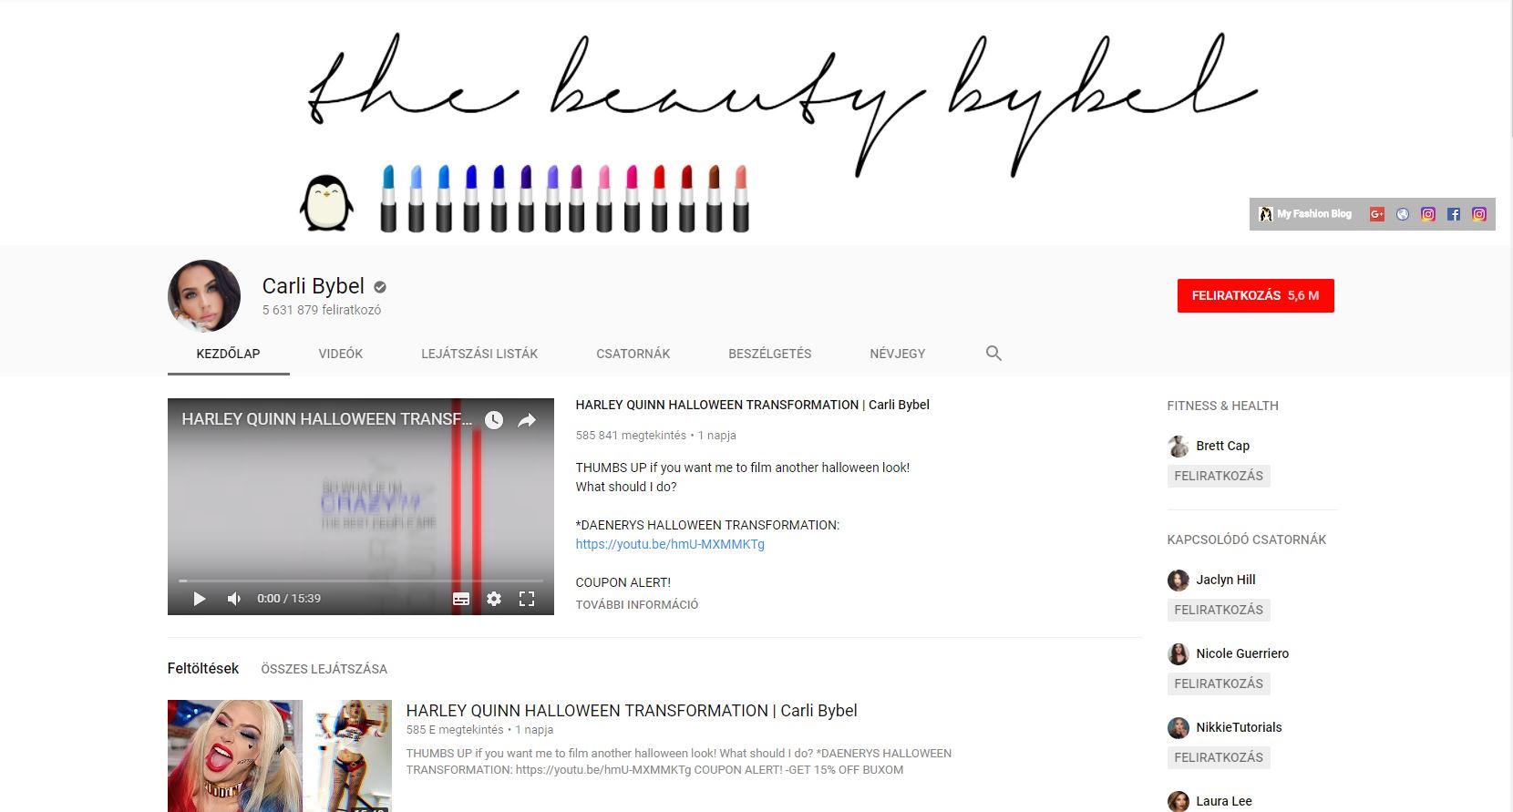Click the channel search magnifier icon
Image resolution: width=1513 pixels, height=812 pixels.
tap(993, 354)
